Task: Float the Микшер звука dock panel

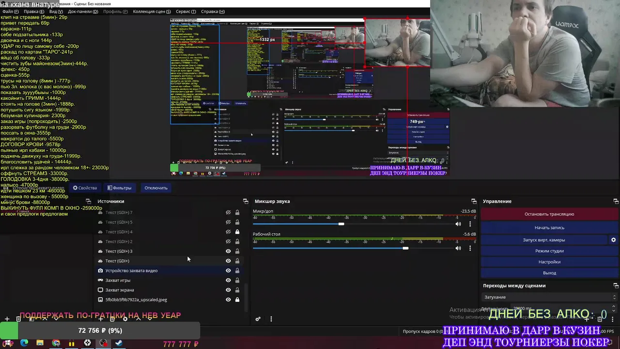Action: click(x=474, y=201)
